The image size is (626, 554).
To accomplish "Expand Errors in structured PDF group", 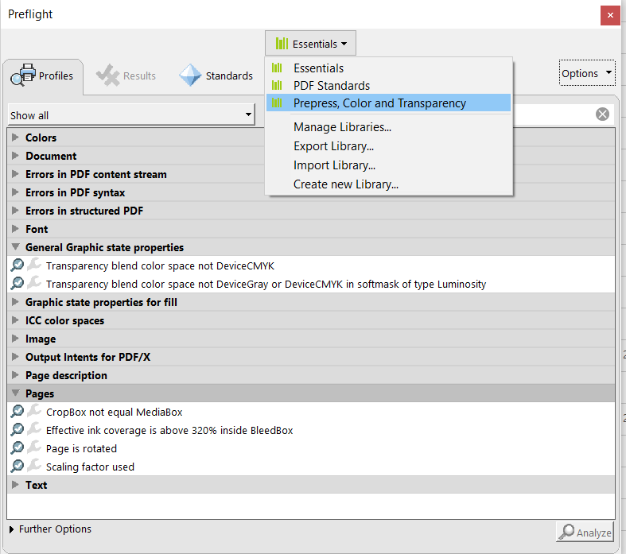I will 15,210.
